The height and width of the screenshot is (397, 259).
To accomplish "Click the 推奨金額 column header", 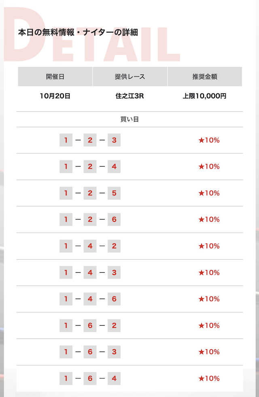I will [x=205, y=77].
